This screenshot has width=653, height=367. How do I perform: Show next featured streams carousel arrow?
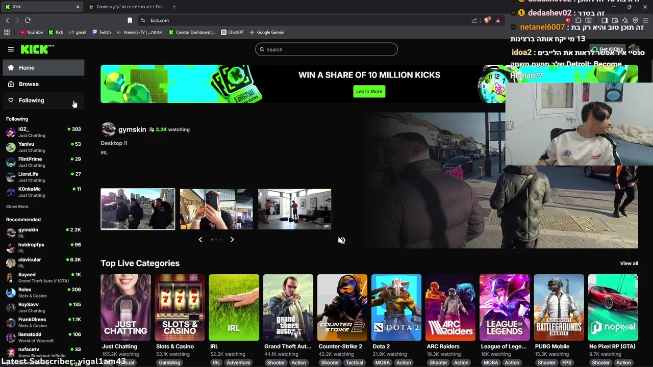[x=232, y=240]
